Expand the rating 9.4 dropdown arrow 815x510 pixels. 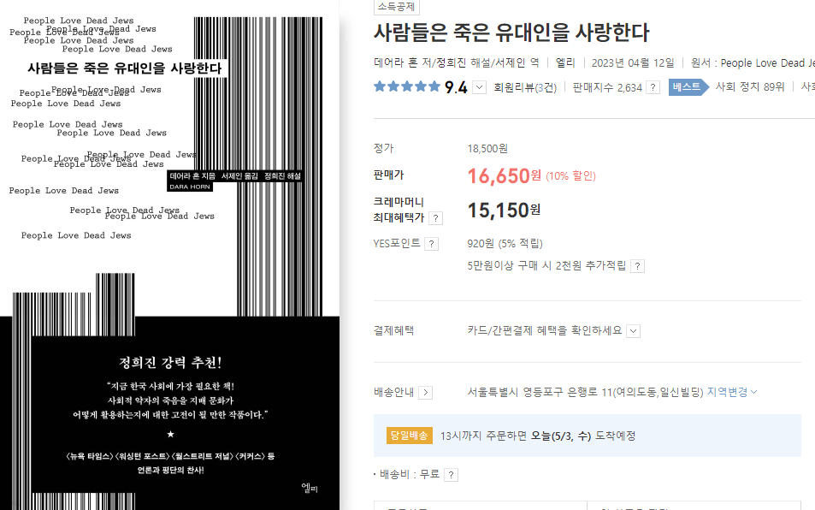click(x=480, y=87)
